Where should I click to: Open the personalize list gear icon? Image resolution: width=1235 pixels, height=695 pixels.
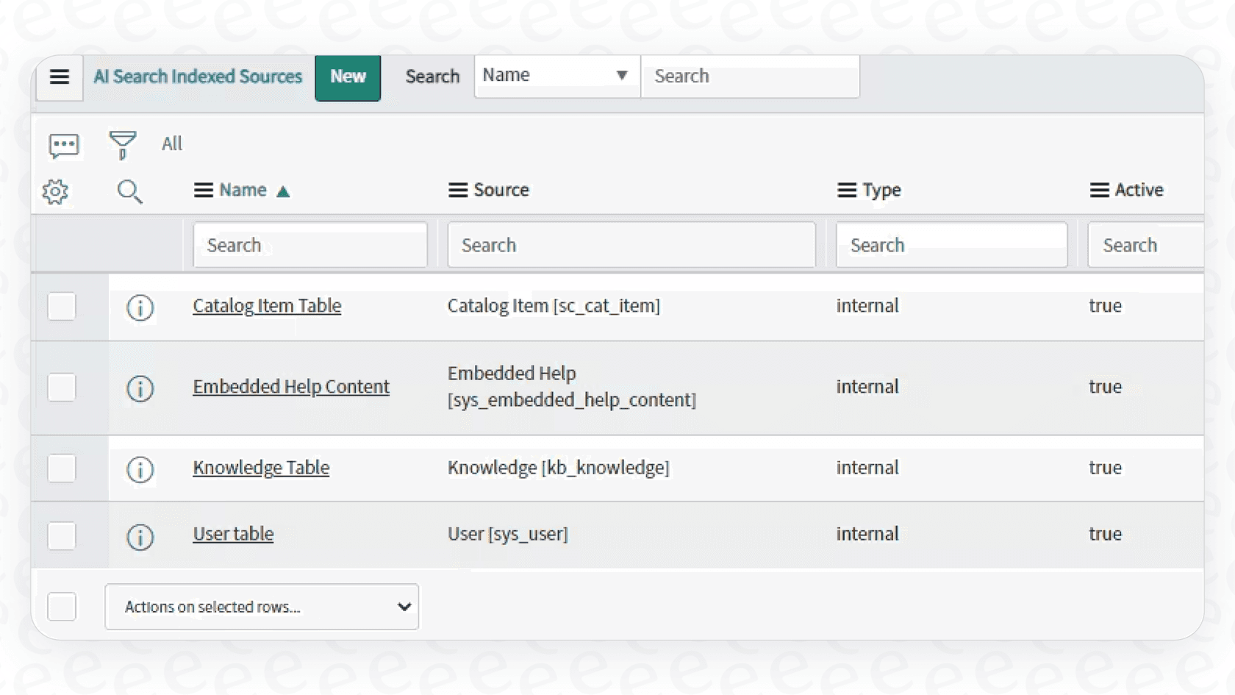pos(55,191)
